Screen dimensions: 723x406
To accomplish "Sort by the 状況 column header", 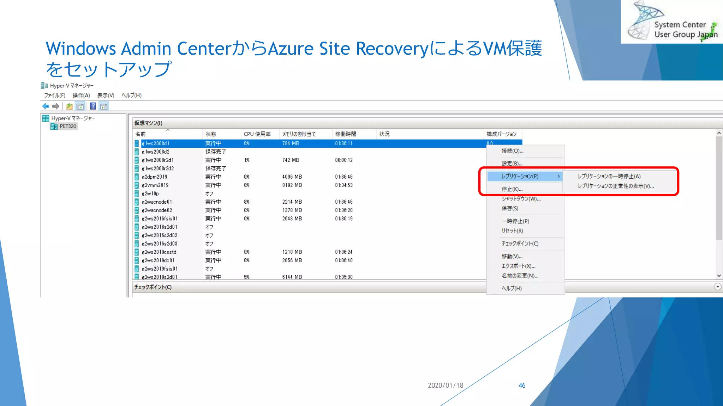I will coord(430,134).
